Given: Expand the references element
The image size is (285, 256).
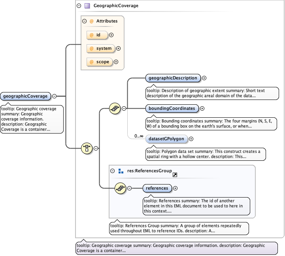Looking at the screenshot, I should 176,188.
